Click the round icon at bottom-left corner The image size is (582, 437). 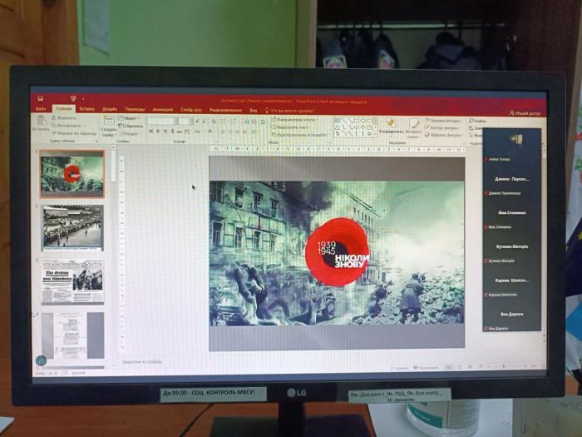click(x=40, y=360)
